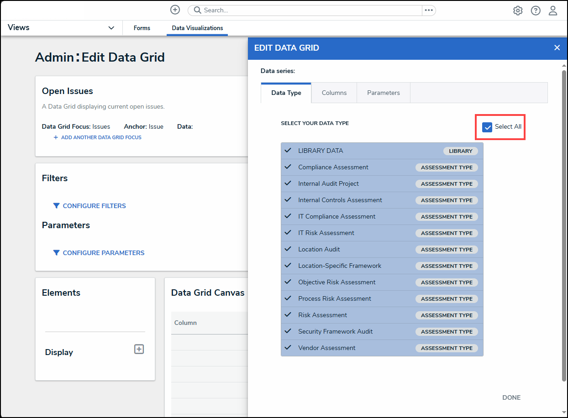Close the Edit Data Grid panel

click(557, 48)
